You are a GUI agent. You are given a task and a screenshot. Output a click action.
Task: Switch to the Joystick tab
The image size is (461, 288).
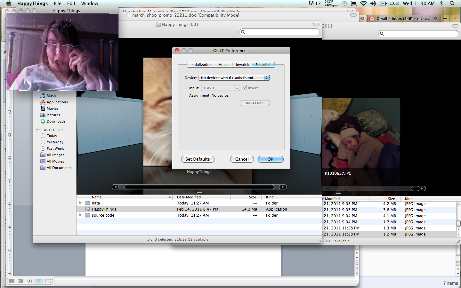pyautogui.click(x=242, y=65)
